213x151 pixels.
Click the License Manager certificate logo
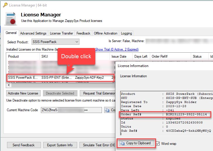11,19
